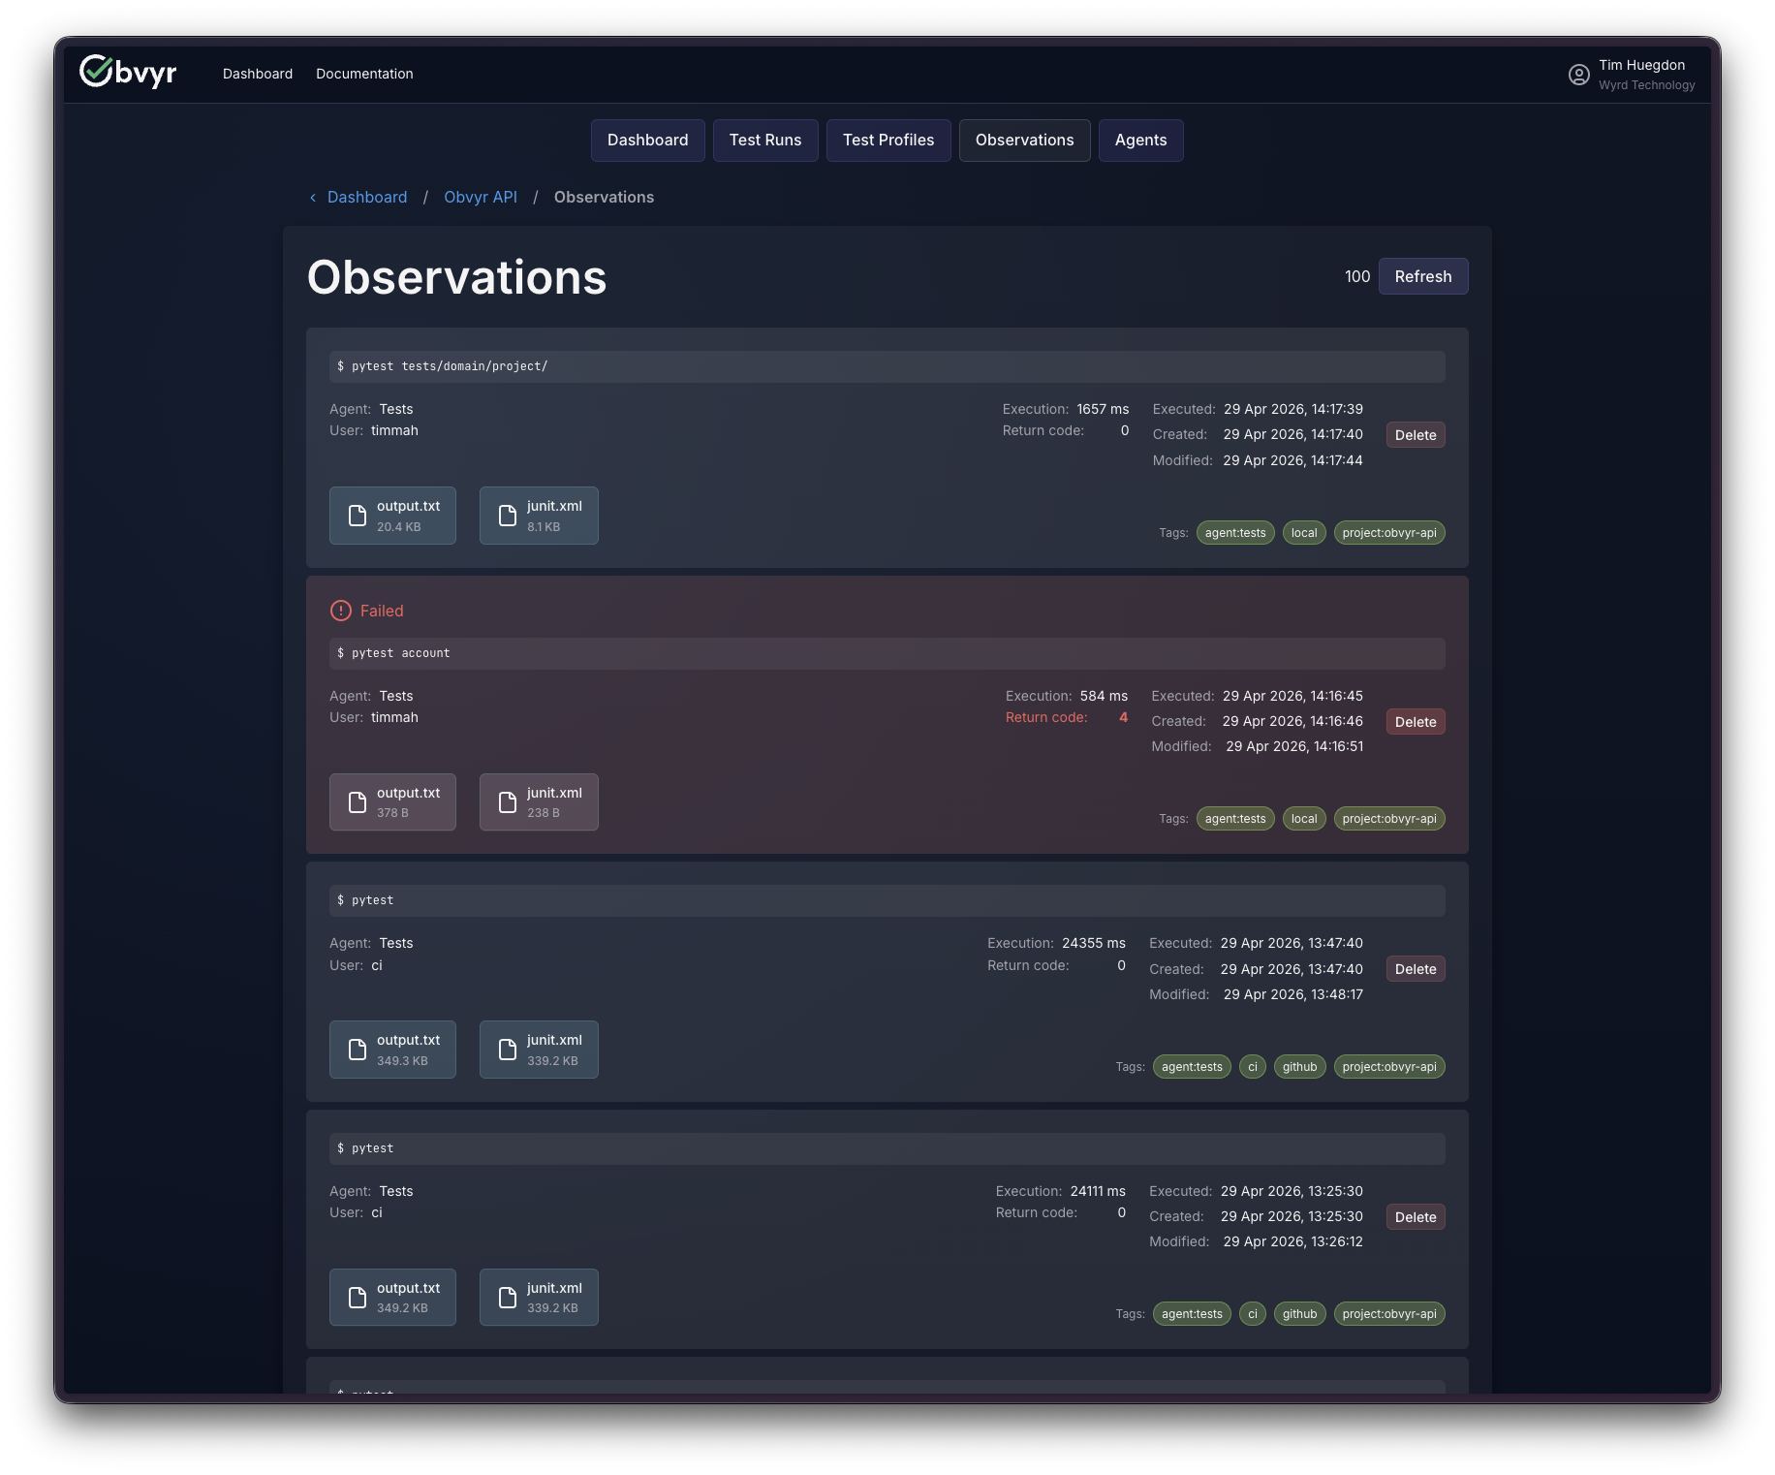This screenshot has width=1775, height=1475.
Task: Click the 'Wyrd Technology' organization text
Action: point(1647,85)
